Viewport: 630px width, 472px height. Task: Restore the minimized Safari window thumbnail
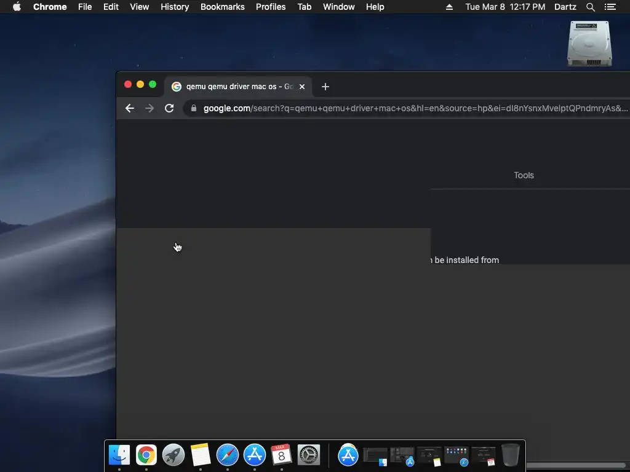tap(457, 456)
